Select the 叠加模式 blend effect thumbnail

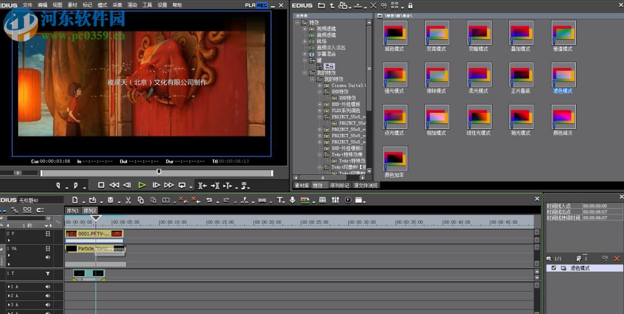point(520,32)
